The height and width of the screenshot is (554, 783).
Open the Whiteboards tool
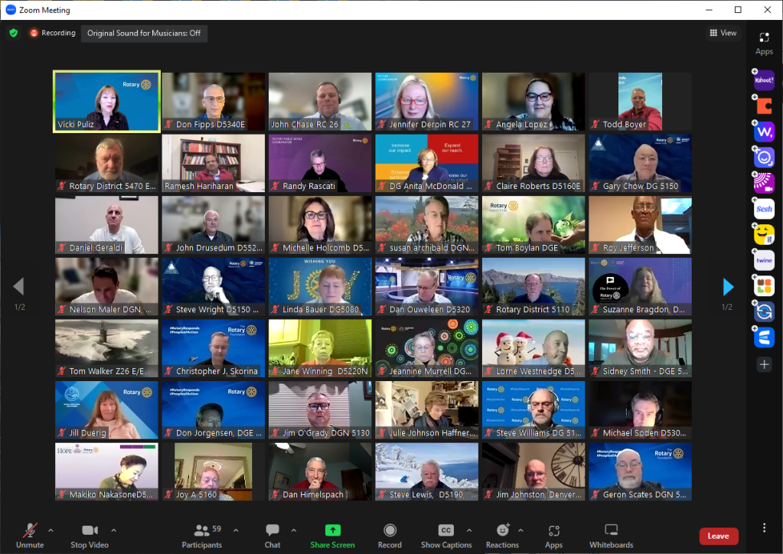[611, 530]
